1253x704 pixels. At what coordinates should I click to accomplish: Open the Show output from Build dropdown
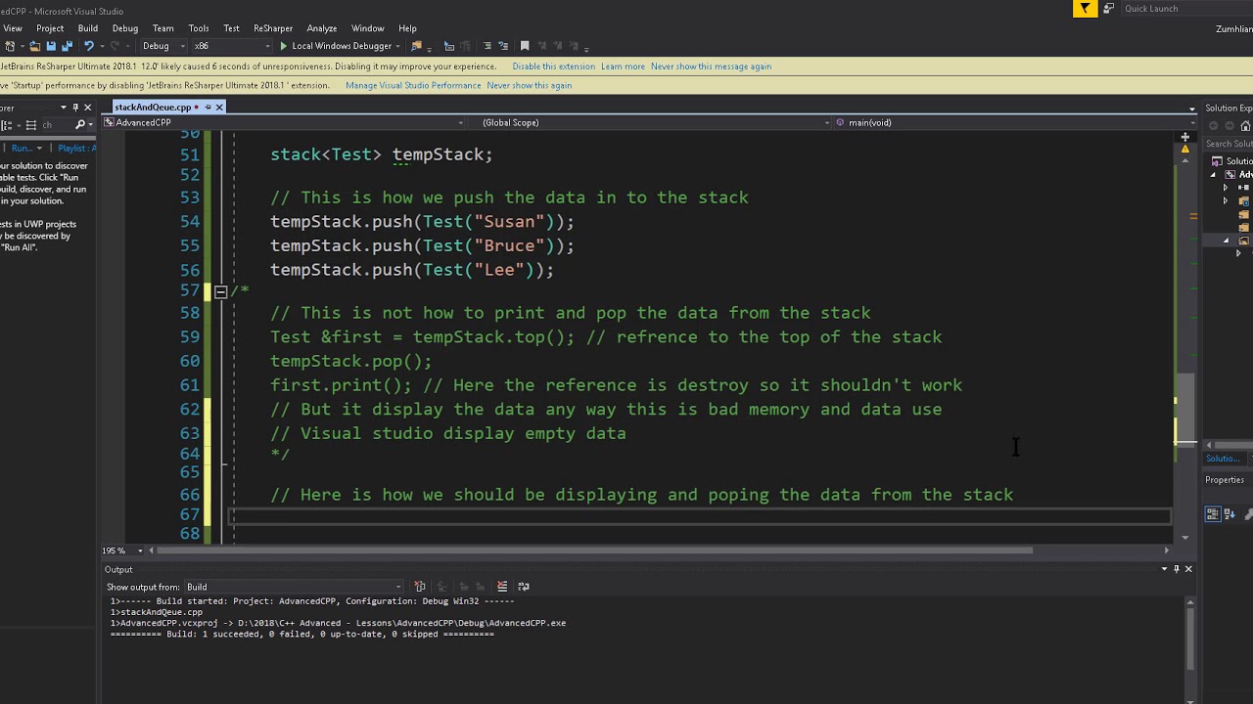(295, 587)
